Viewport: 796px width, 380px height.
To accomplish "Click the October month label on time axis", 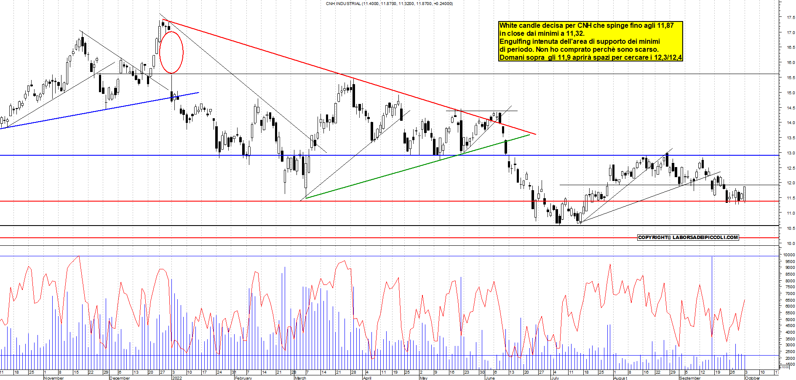I will (753, 378).
